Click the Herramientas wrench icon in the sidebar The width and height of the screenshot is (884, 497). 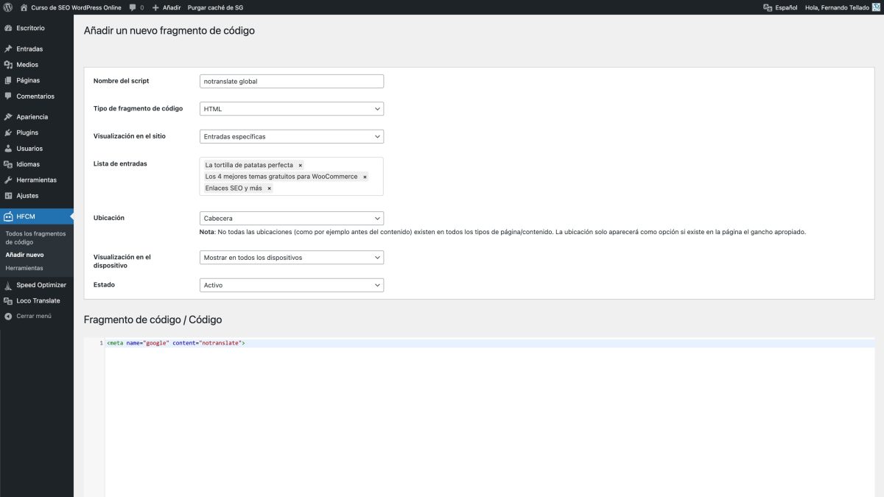(x=8, y=180)
